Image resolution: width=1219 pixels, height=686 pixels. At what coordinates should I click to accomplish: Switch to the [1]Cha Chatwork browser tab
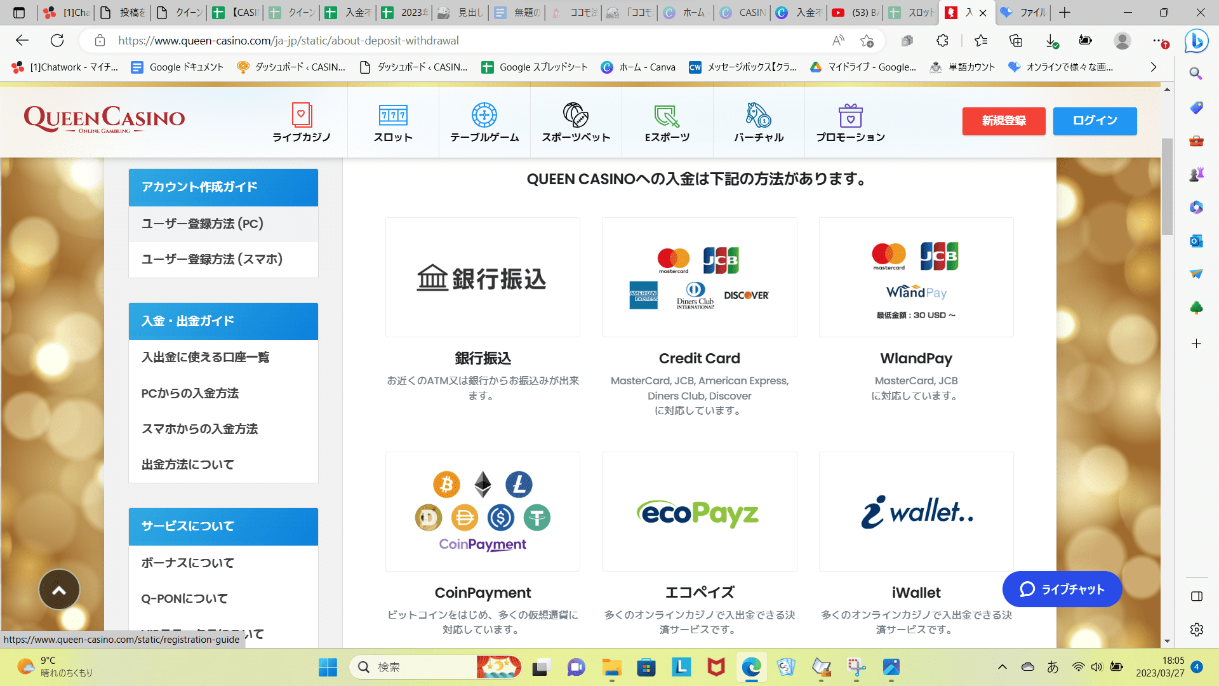tap(66, 12)
